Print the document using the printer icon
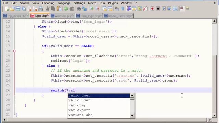219x123 pixels. [x=40, y=9]
